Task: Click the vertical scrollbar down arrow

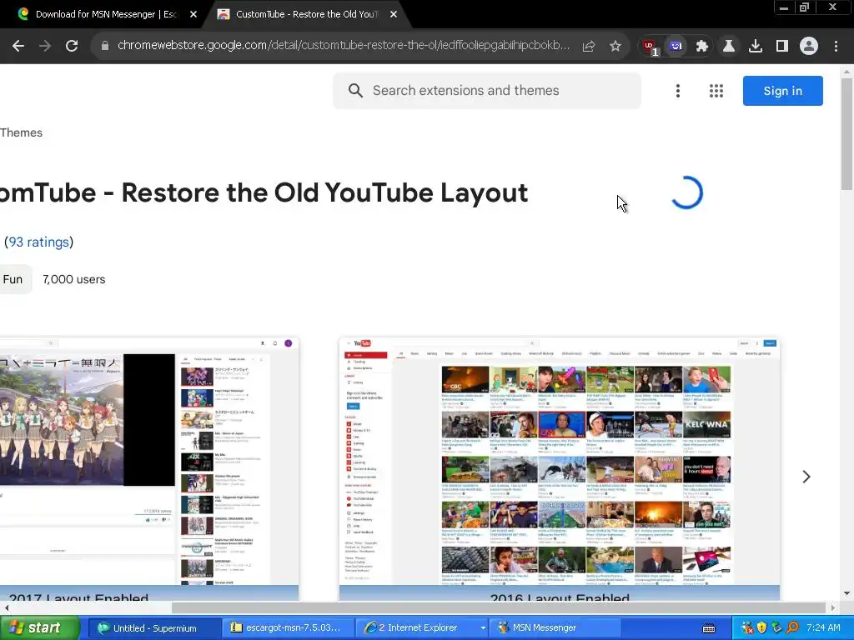Action: pos(846,593)
